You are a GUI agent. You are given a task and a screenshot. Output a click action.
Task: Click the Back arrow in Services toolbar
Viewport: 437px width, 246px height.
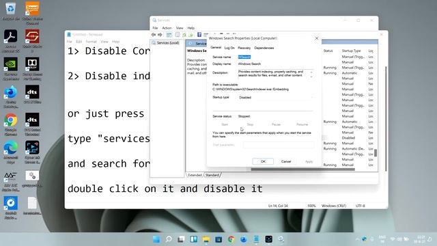pos(153,35)
